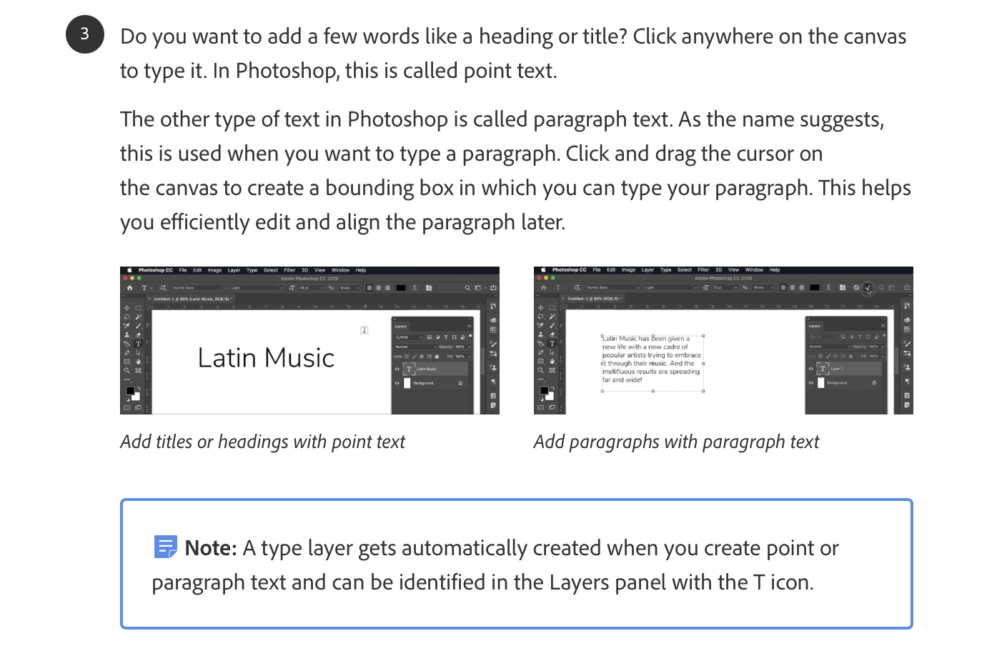
Task: Choose the Zoom tool
Action: coord(126,370)
